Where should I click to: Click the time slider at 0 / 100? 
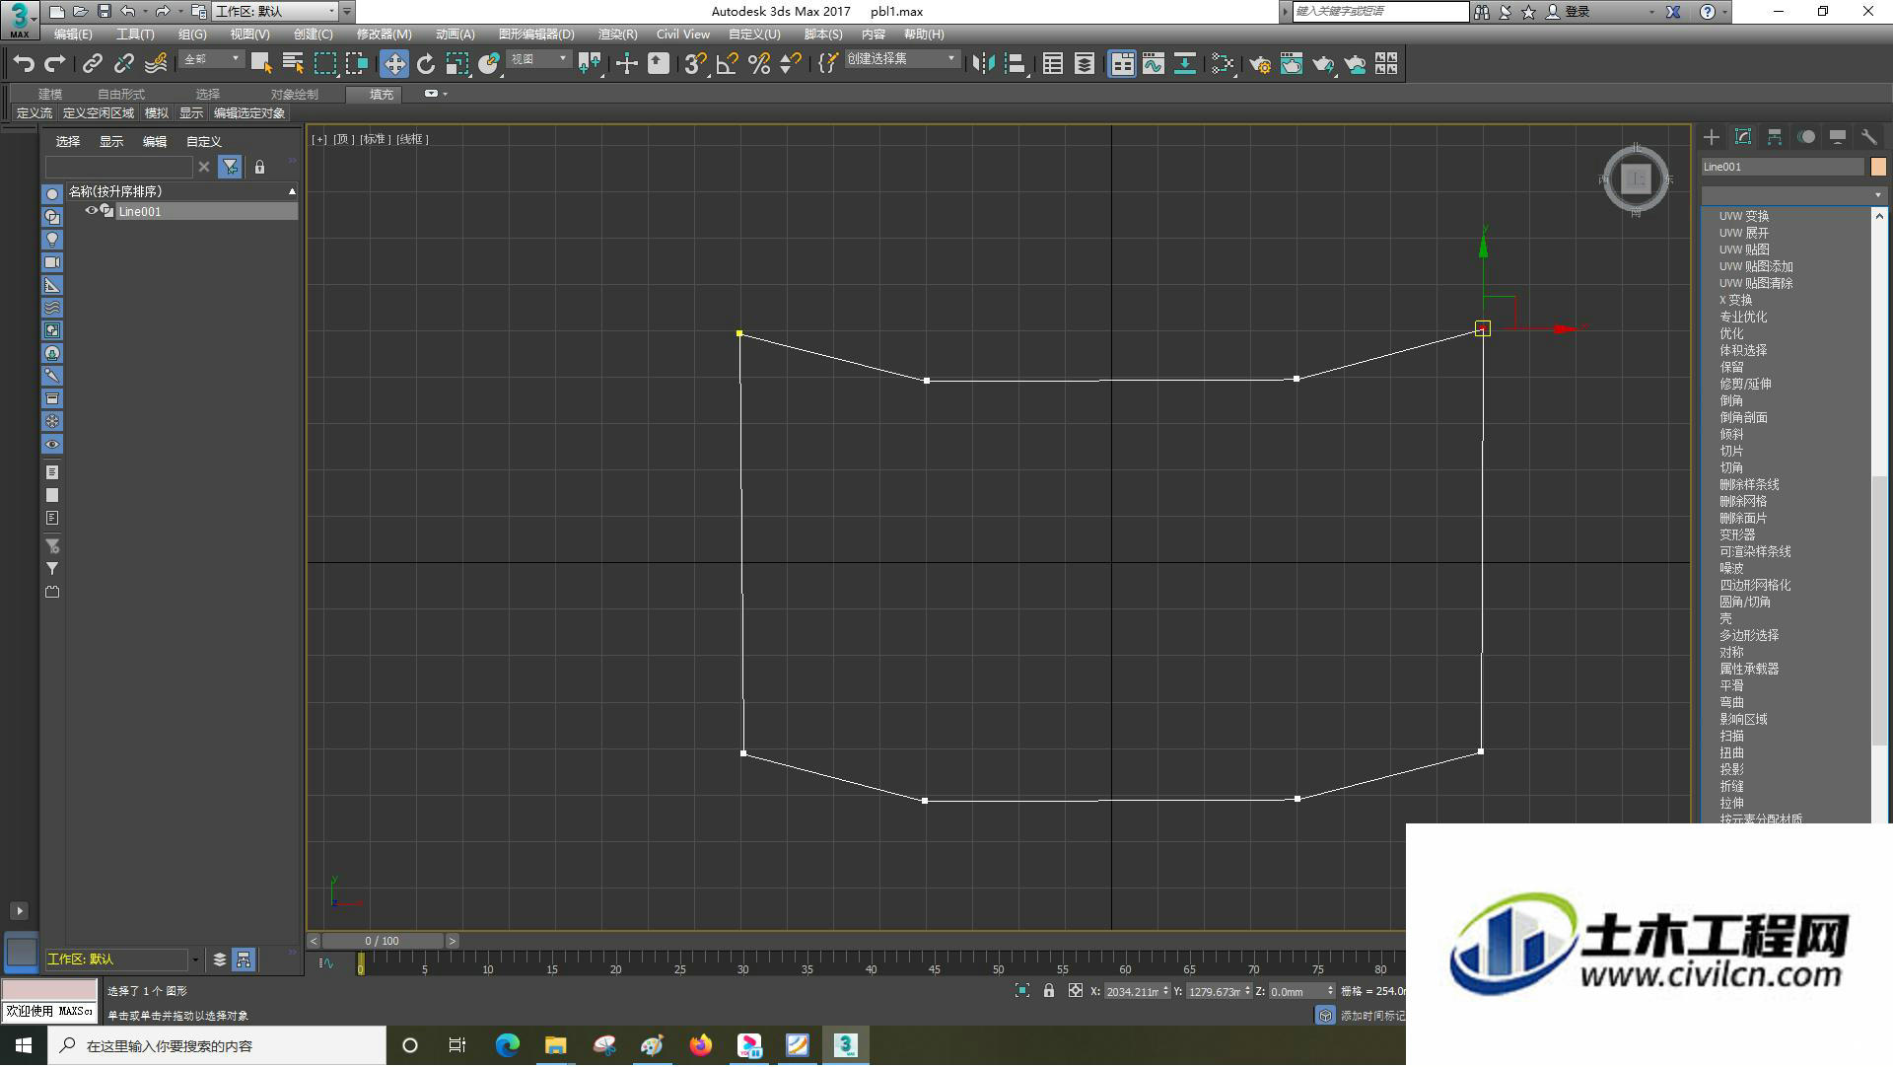tap(383, 942)
